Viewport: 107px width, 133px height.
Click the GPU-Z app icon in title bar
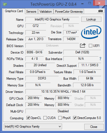[5, 4]
